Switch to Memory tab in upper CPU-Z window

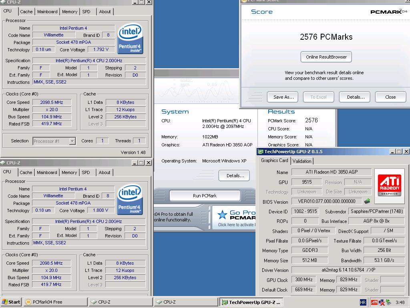(70, 12)
